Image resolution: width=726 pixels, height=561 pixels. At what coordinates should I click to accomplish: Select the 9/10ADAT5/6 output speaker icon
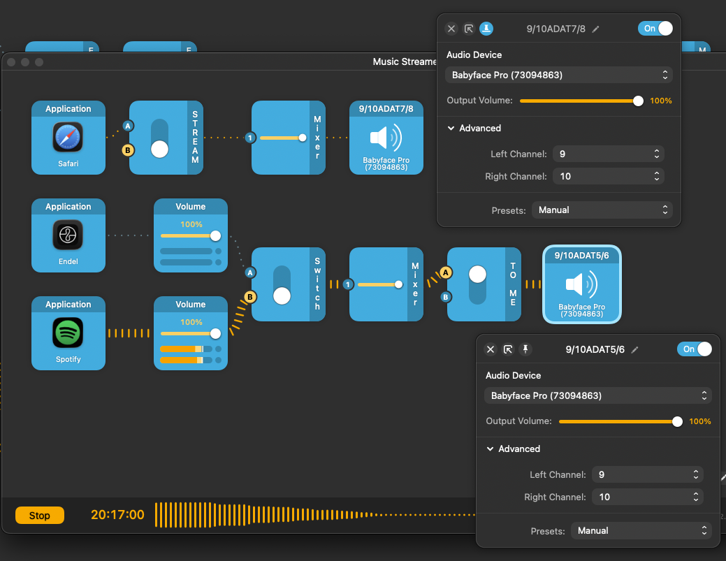[581, 284]
